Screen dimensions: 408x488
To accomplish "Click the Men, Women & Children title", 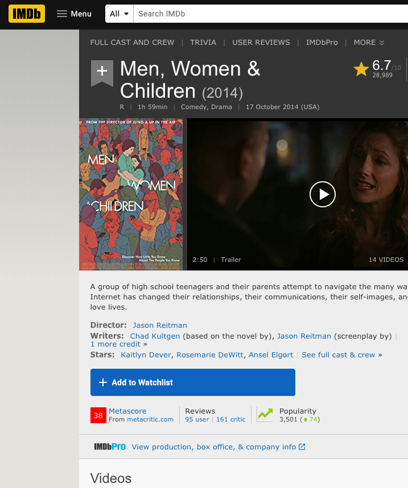I will 190,80.
